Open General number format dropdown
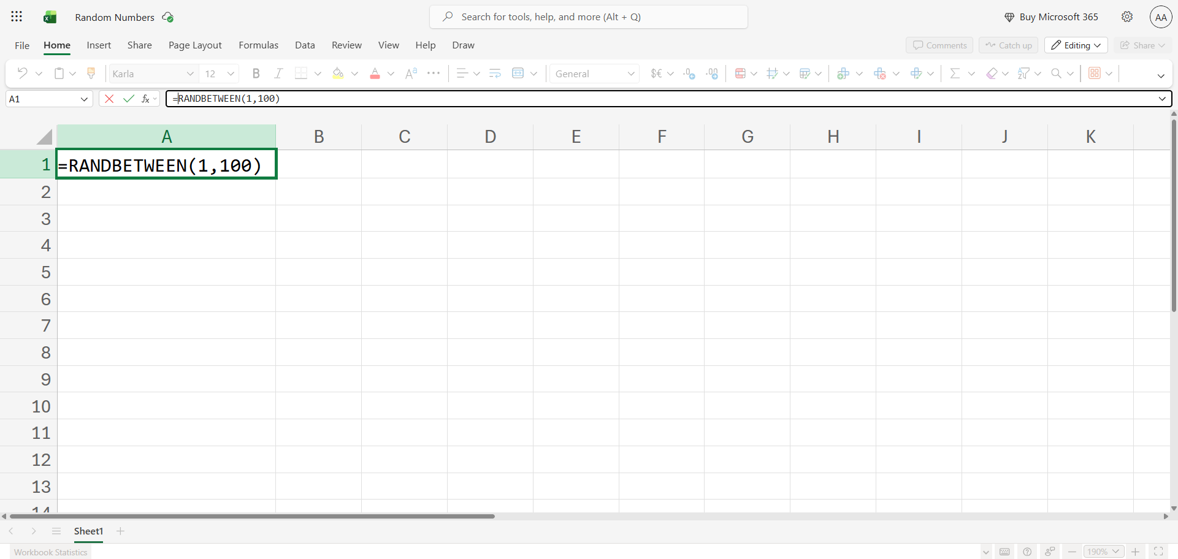 (631, 74)
